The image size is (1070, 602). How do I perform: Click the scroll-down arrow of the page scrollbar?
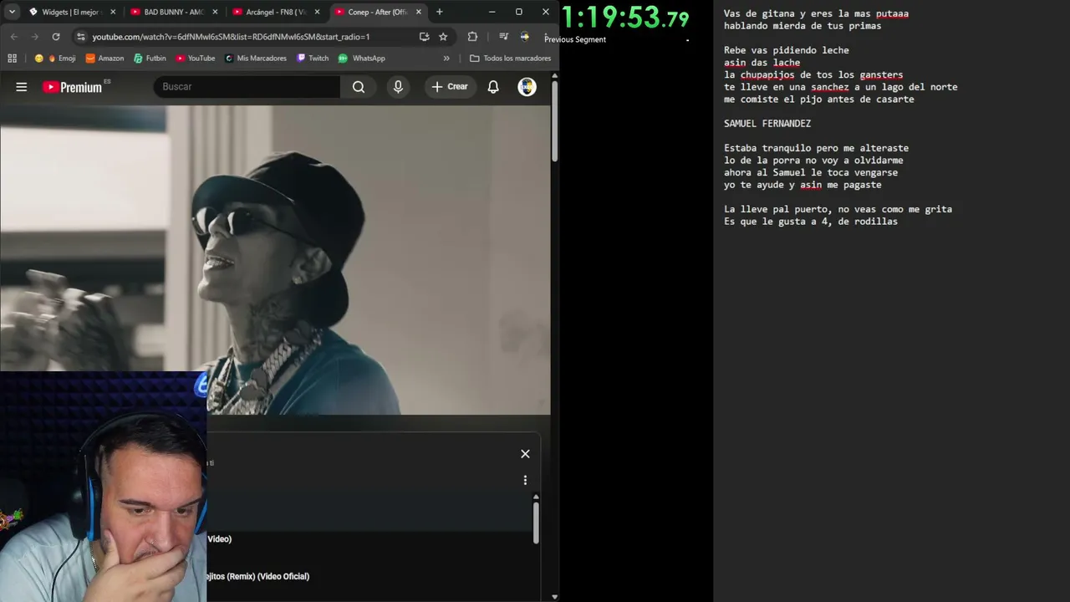[x=554, y=597]
